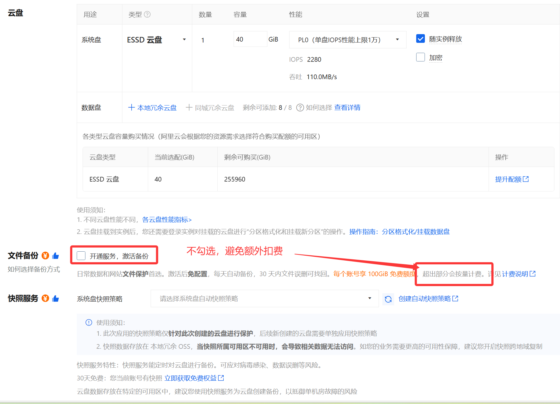Click the thumbs-up icon beside 快照服务
Screen dimensions: 560x404
[56, 298]
